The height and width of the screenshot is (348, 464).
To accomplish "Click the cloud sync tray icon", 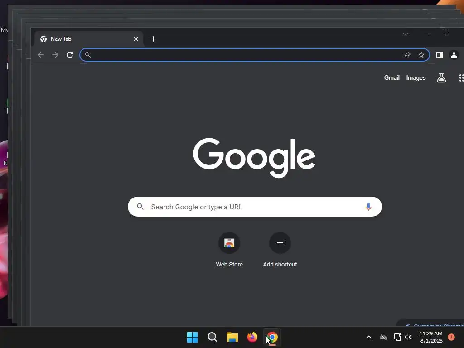I will pyautogui.click(x=383, y=337).
